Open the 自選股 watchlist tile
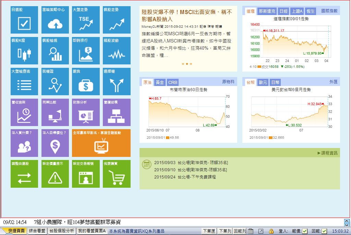The width and height of the screenshot is (351, 235). [x=24, y=20]
